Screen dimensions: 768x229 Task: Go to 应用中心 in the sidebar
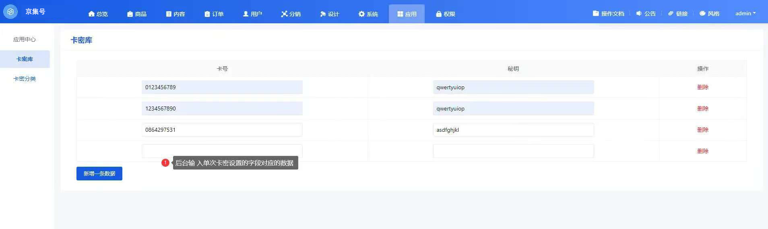click(25, 39)
